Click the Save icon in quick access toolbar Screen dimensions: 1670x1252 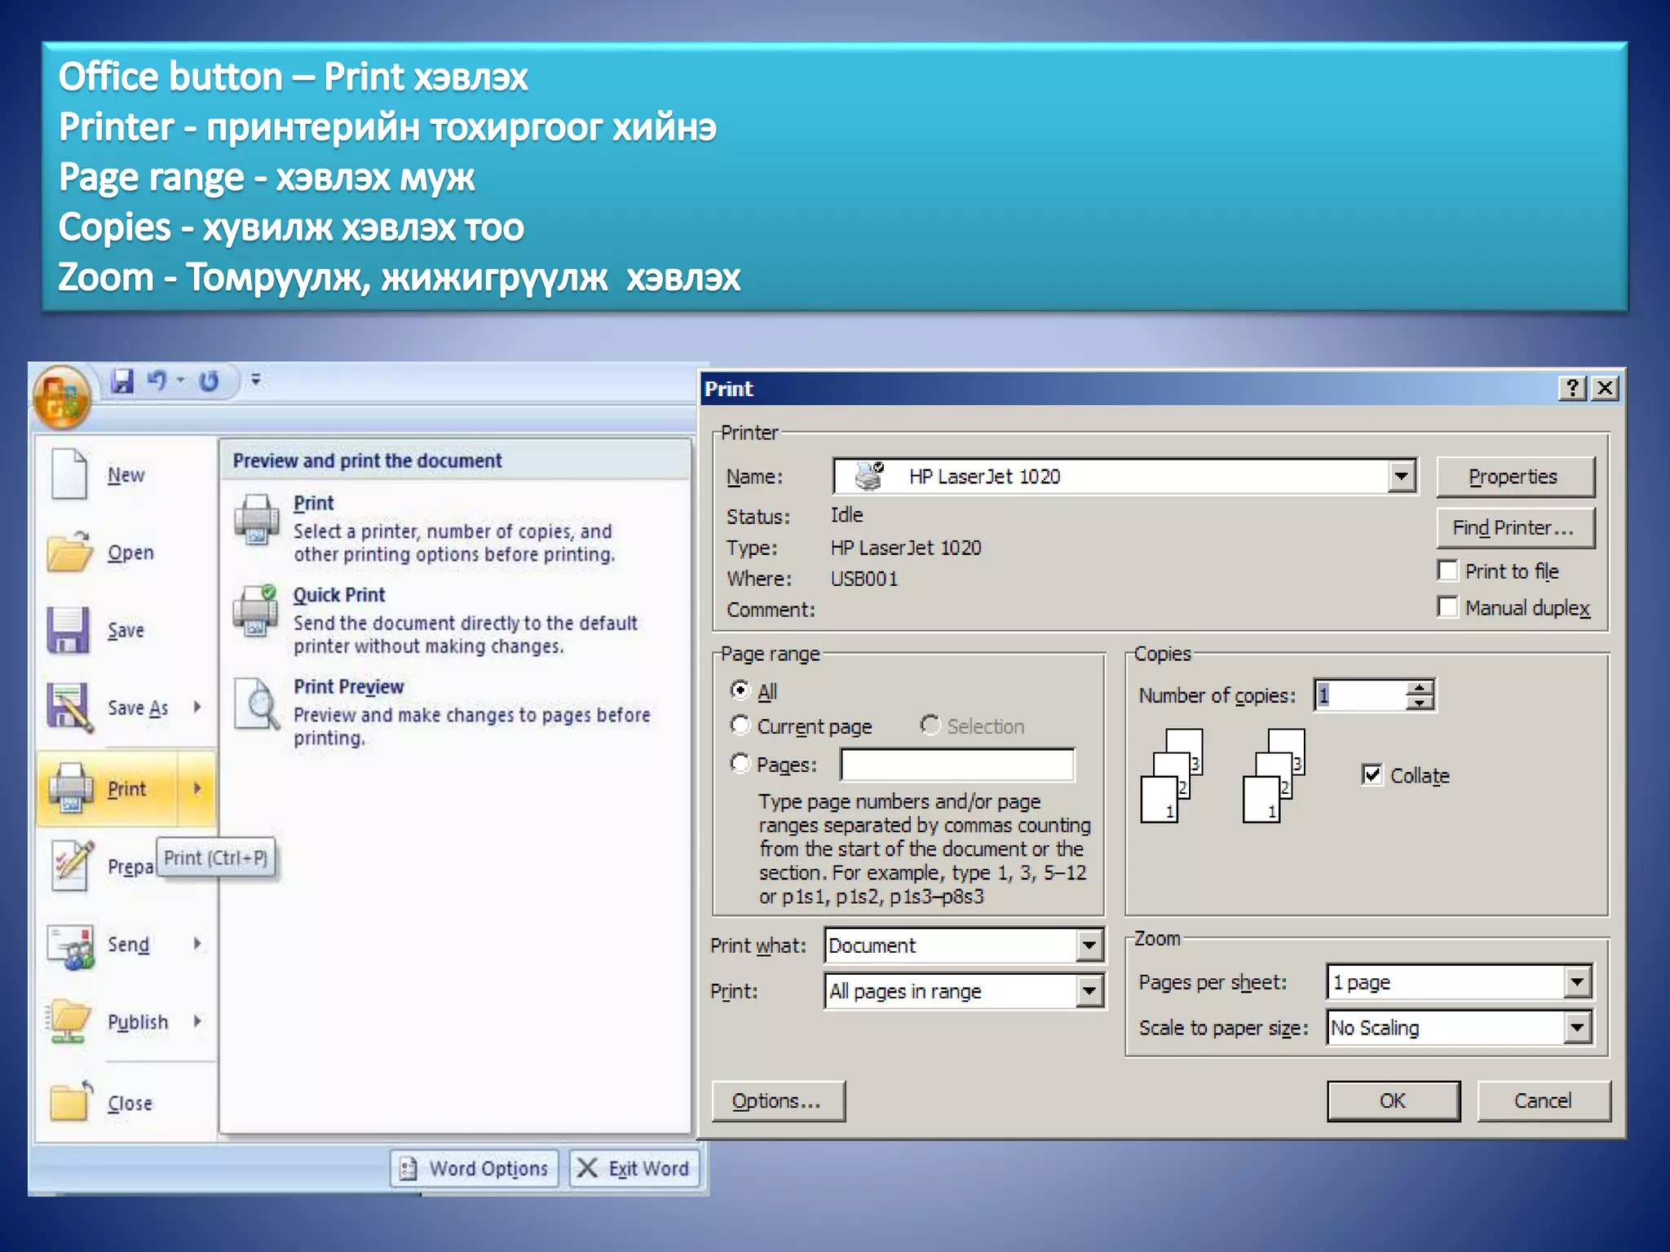(x=122, y=381)
